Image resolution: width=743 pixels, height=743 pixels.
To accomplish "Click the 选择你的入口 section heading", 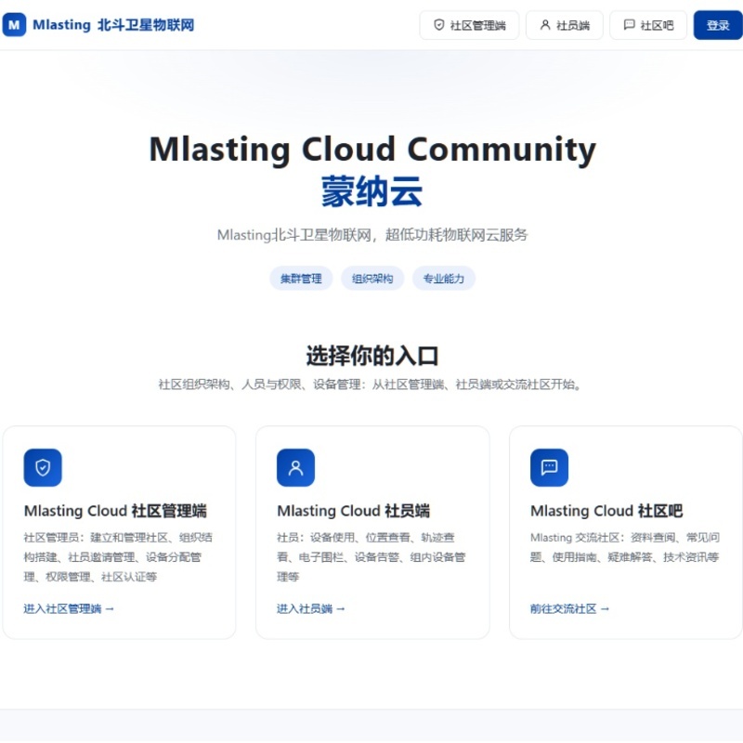I will pyautogui.click(x=372, y=356).
